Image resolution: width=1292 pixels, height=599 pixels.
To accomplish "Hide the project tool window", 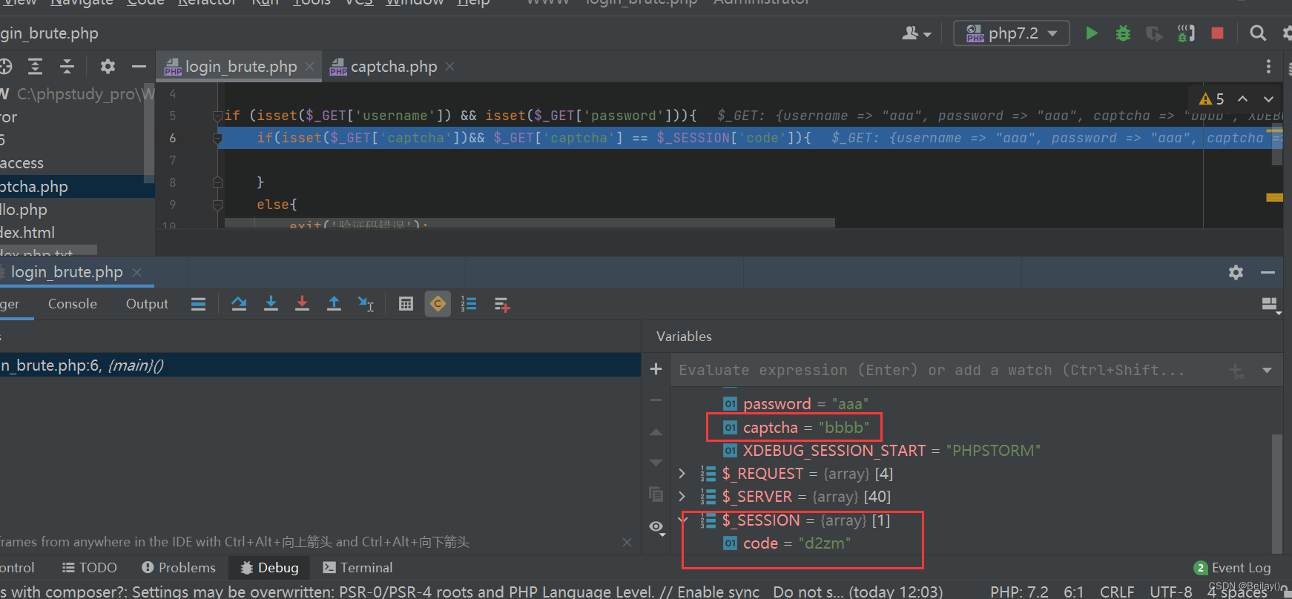I will (x=139, y=67).
